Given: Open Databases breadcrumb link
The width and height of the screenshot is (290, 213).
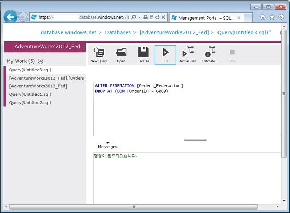Looking at the screenshot, I should [x=118, y=32].
